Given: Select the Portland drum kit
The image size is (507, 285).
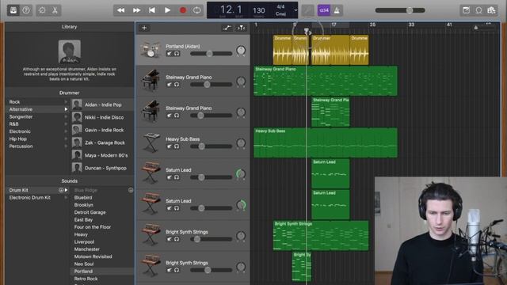Looking at the screenshot, I should [83, 271].
